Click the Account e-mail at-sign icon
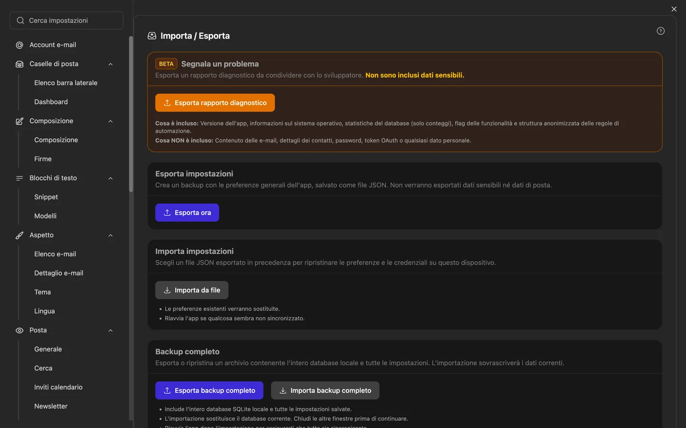The width and height of the screenshot is (686, 428). pos(20,45)
